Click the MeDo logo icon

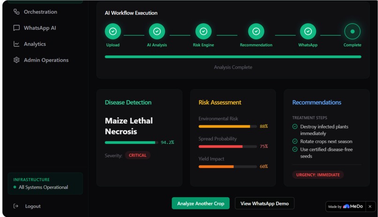[346, 206]
